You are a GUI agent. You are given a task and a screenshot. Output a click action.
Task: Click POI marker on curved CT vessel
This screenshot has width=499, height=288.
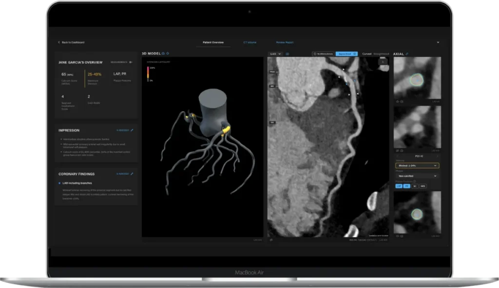347,83
